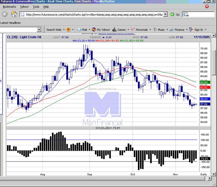Click the MA (CL,50) = 62.64 legend
This screenshot has height=187, width=217.
[x=132, y=40]
